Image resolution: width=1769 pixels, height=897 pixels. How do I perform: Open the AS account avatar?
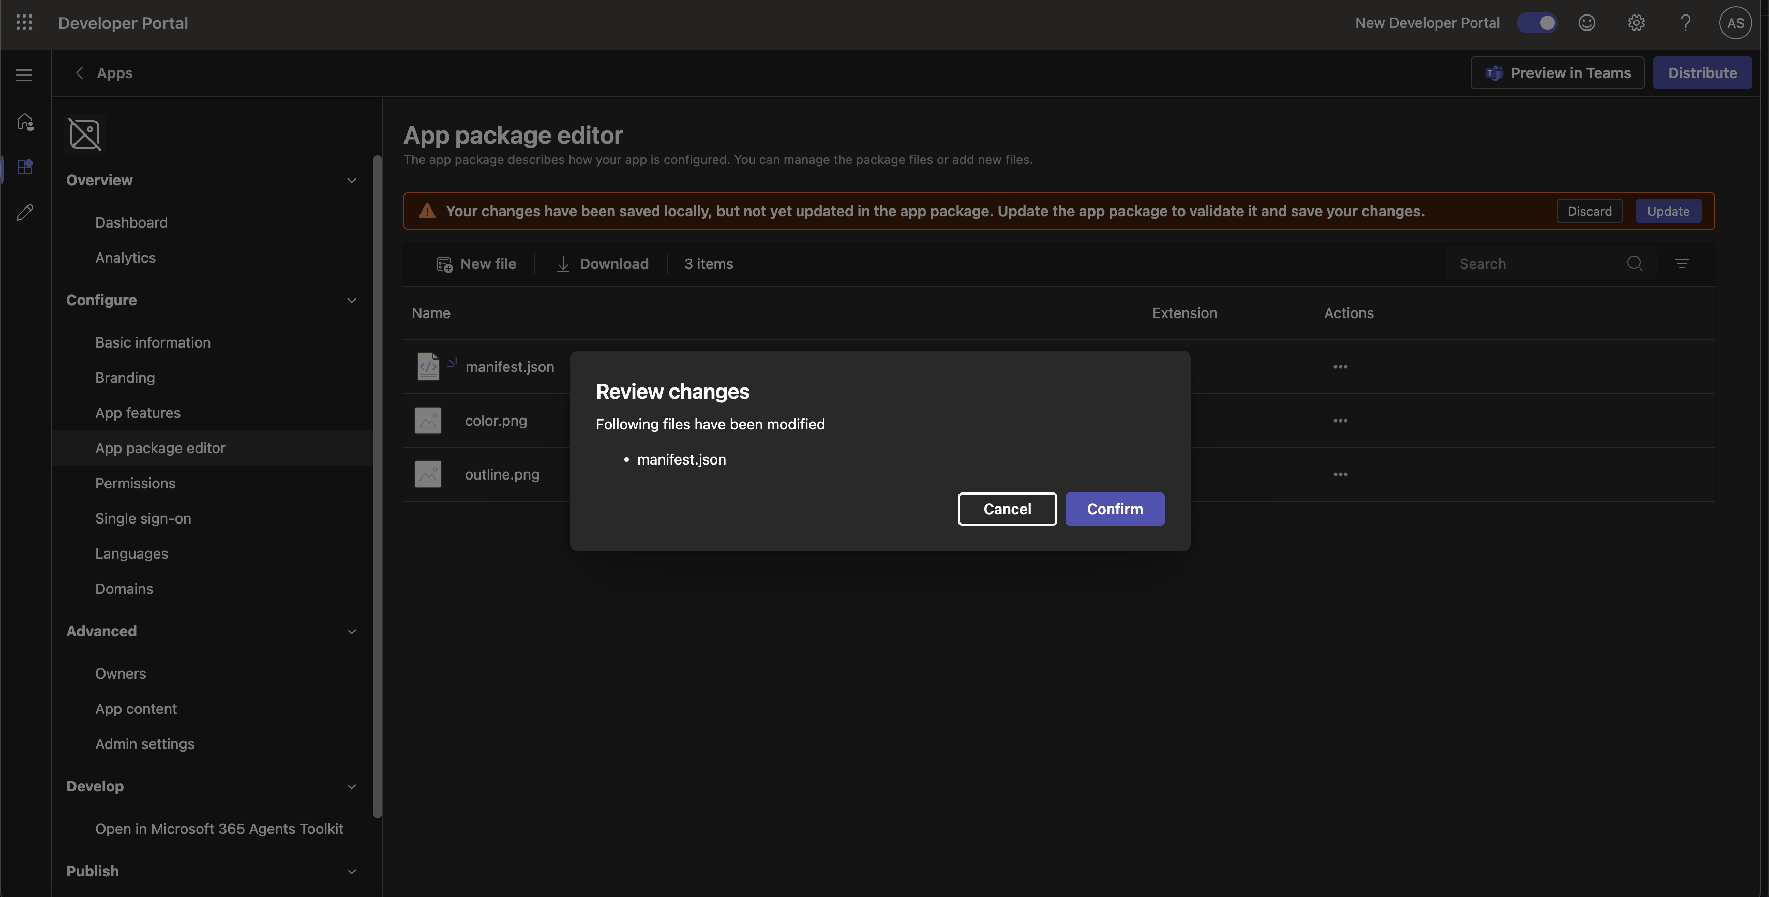coord(1735,23)
